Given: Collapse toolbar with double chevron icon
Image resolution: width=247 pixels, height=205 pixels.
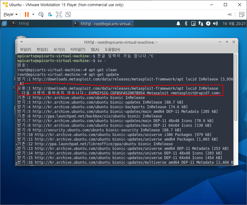Looking at the screenshot, I should click(230, 14).
